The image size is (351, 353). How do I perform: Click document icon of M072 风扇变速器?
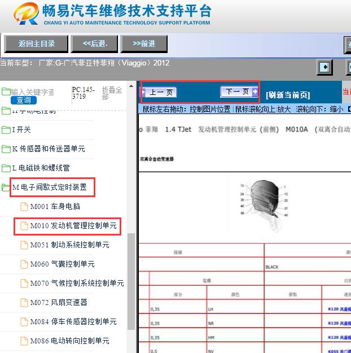[x=24, y=303]
